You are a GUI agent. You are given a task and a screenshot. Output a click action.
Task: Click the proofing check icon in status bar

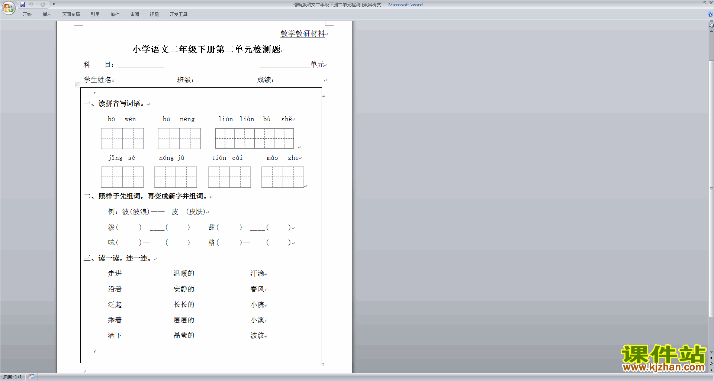click(x=32, y=377)
